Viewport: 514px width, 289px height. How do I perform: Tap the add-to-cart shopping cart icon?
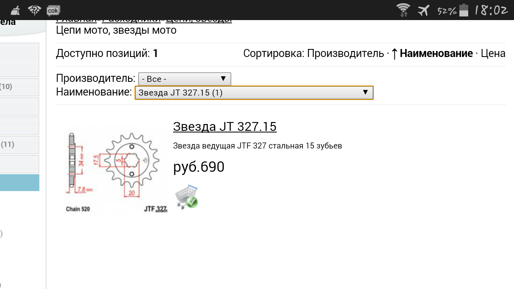click(x=187, y=197)
